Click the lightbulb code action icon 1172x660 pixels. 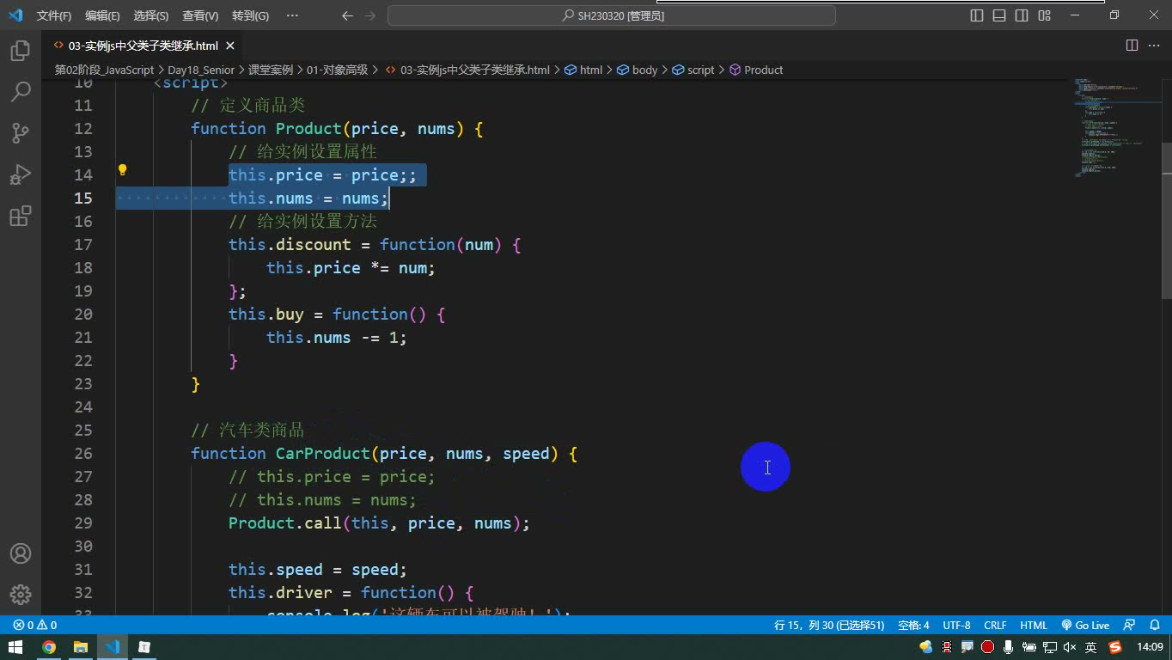click(122, 170)
